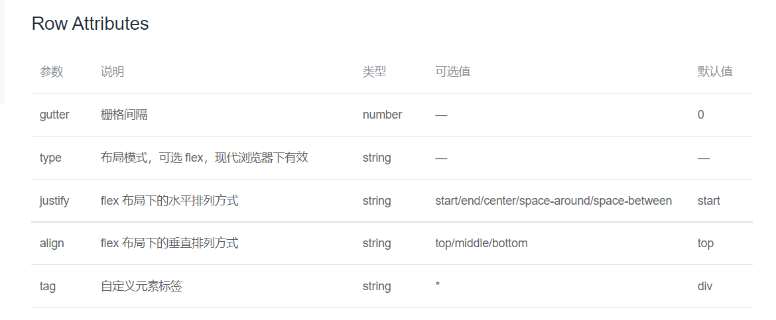
Task: Click the default value div cell
Action: click(x=705, y=286)
